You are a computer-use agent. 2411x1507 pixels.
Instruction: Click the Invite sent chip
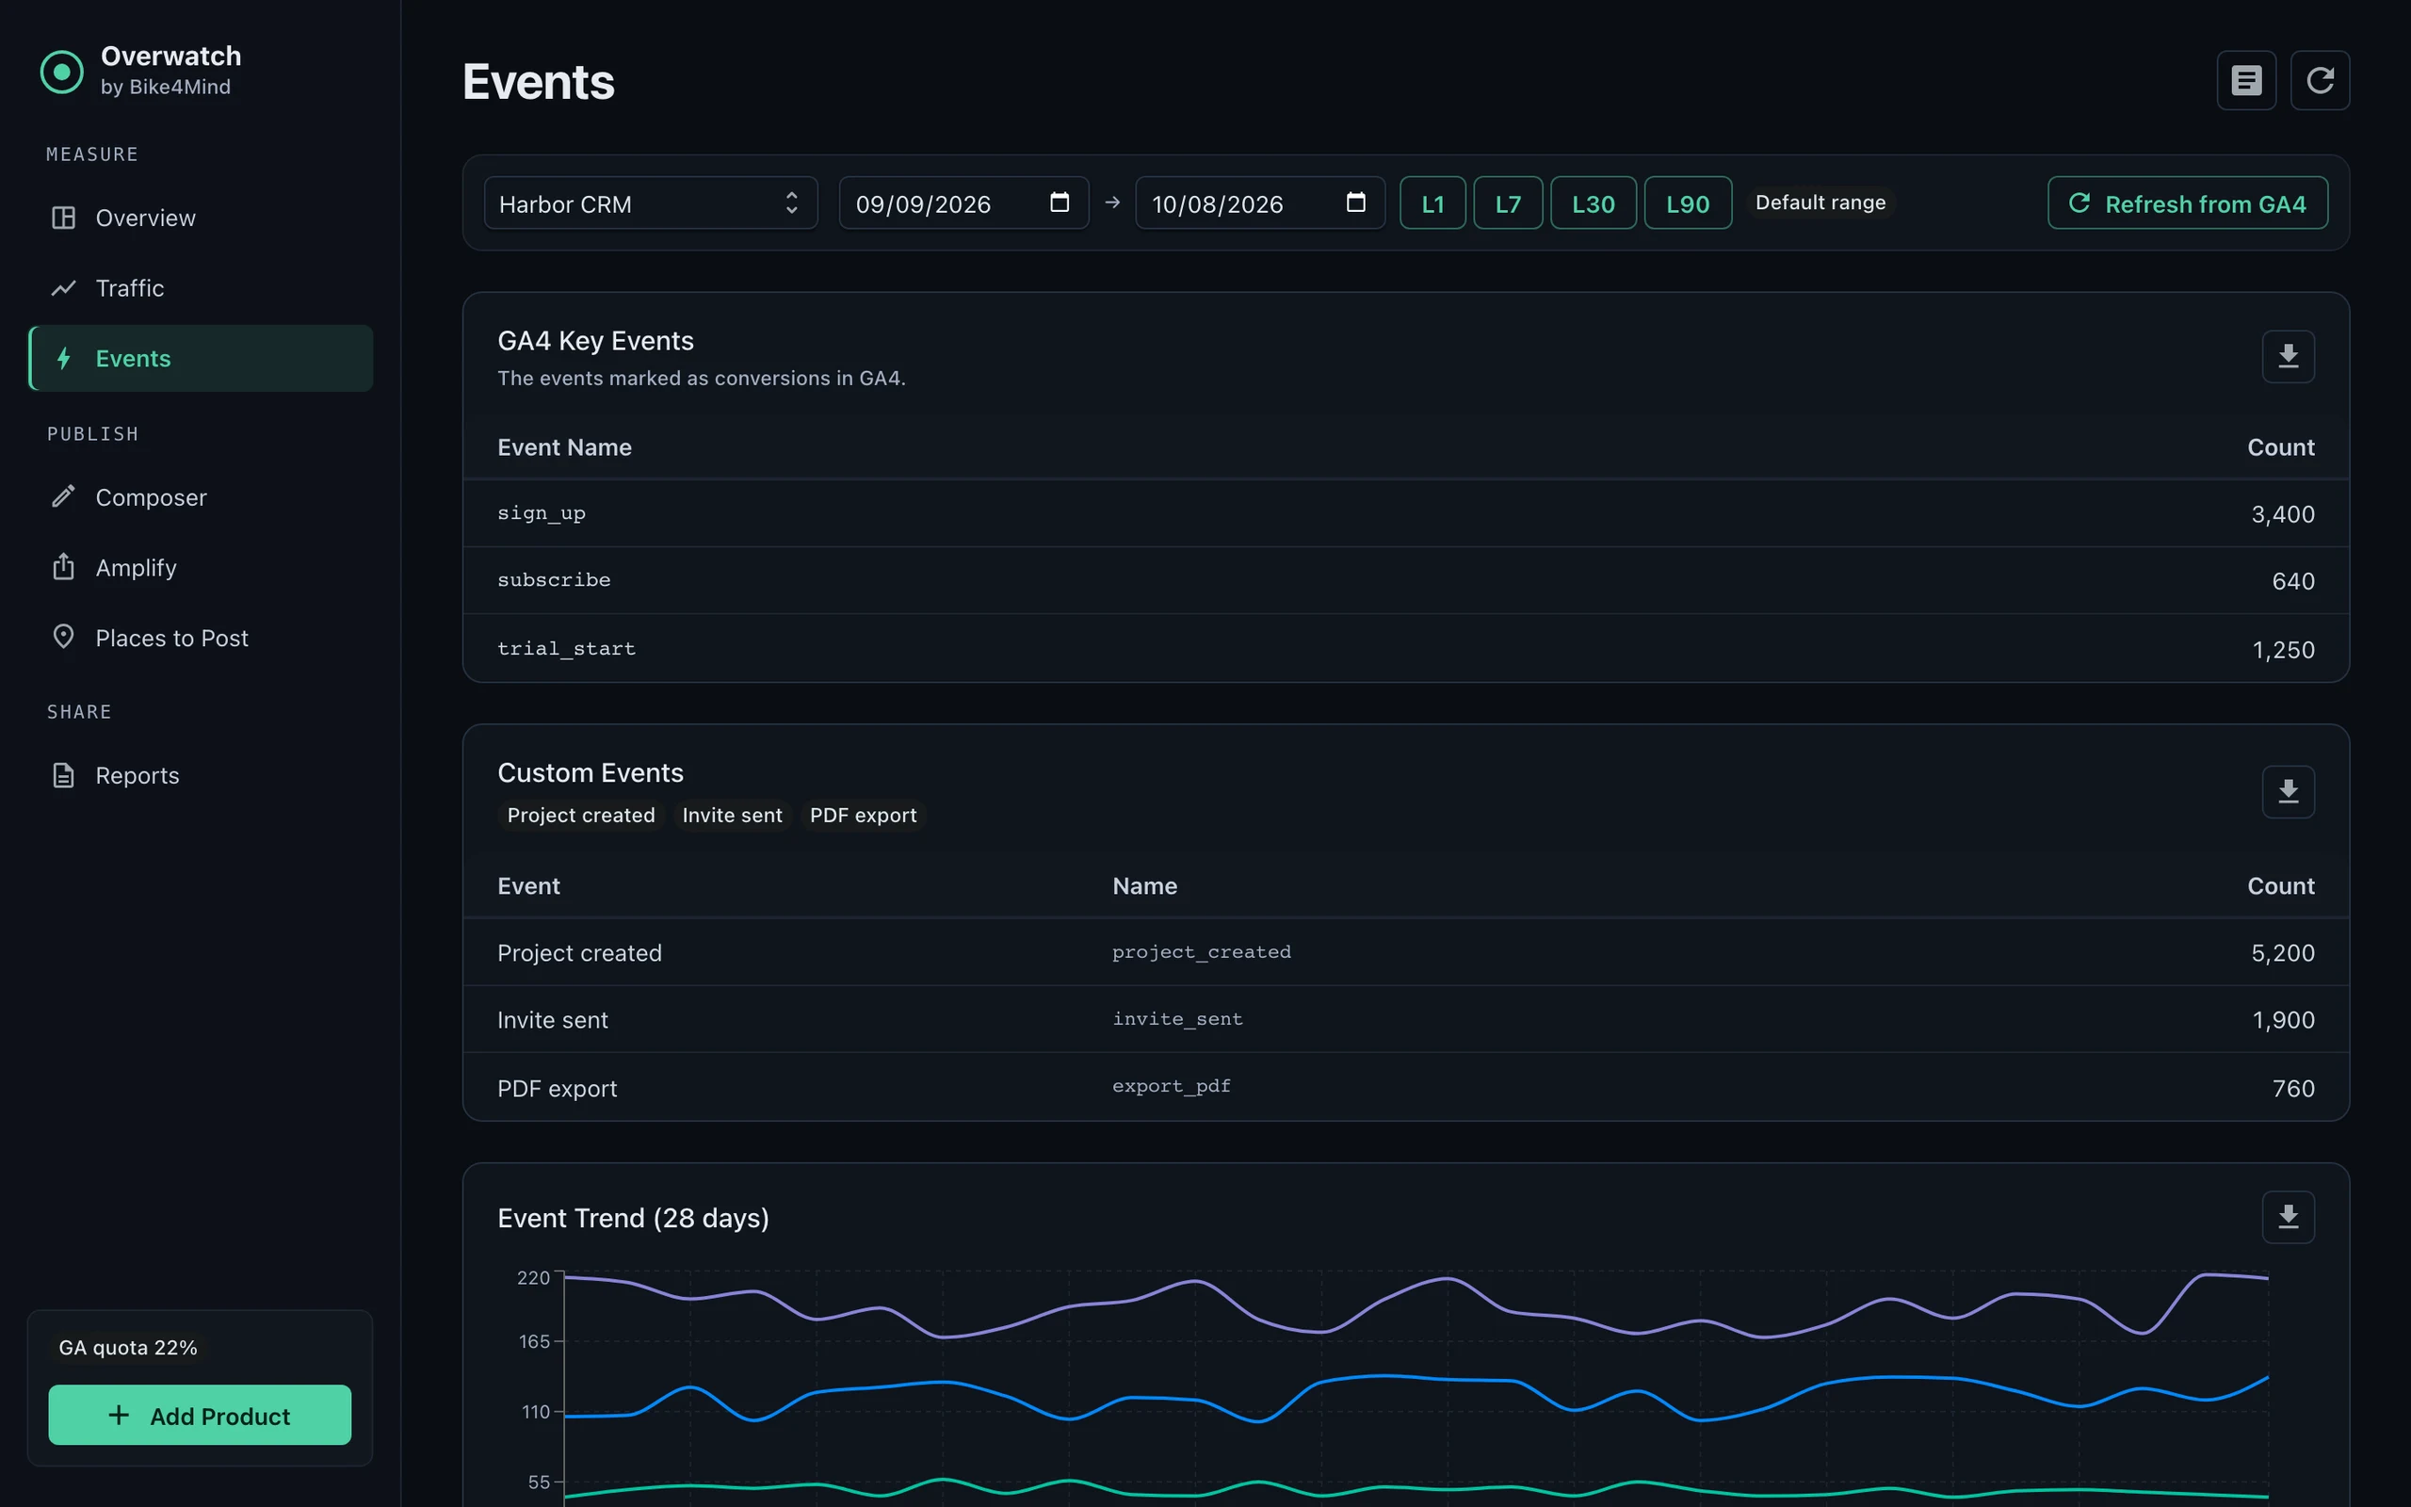coord(733,816)
